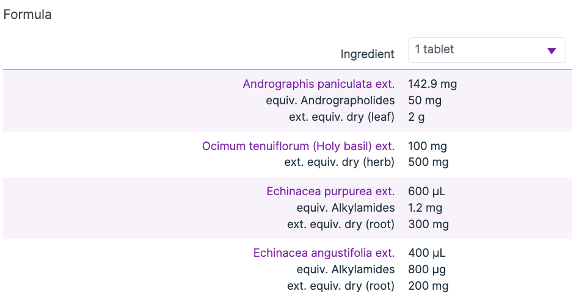Visit the Echinacea angustifolia ext. link
This screenshot has width=579, height=305.
(324, 253)
